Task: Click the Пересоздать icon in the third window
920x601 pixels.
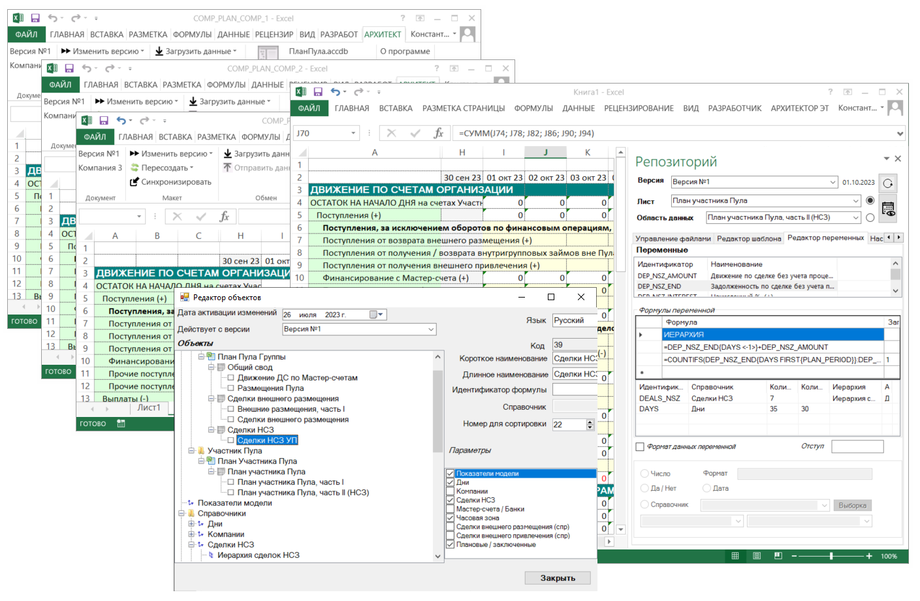Action: pos(135,168)
